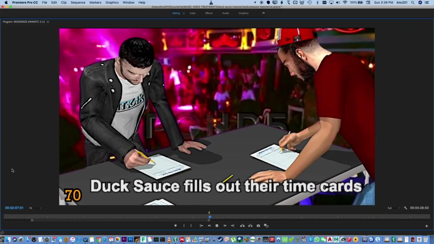The height and width of the screenshot is (244, 434).
Task: Open the Clip menu
Action: (x=64, y=2)
